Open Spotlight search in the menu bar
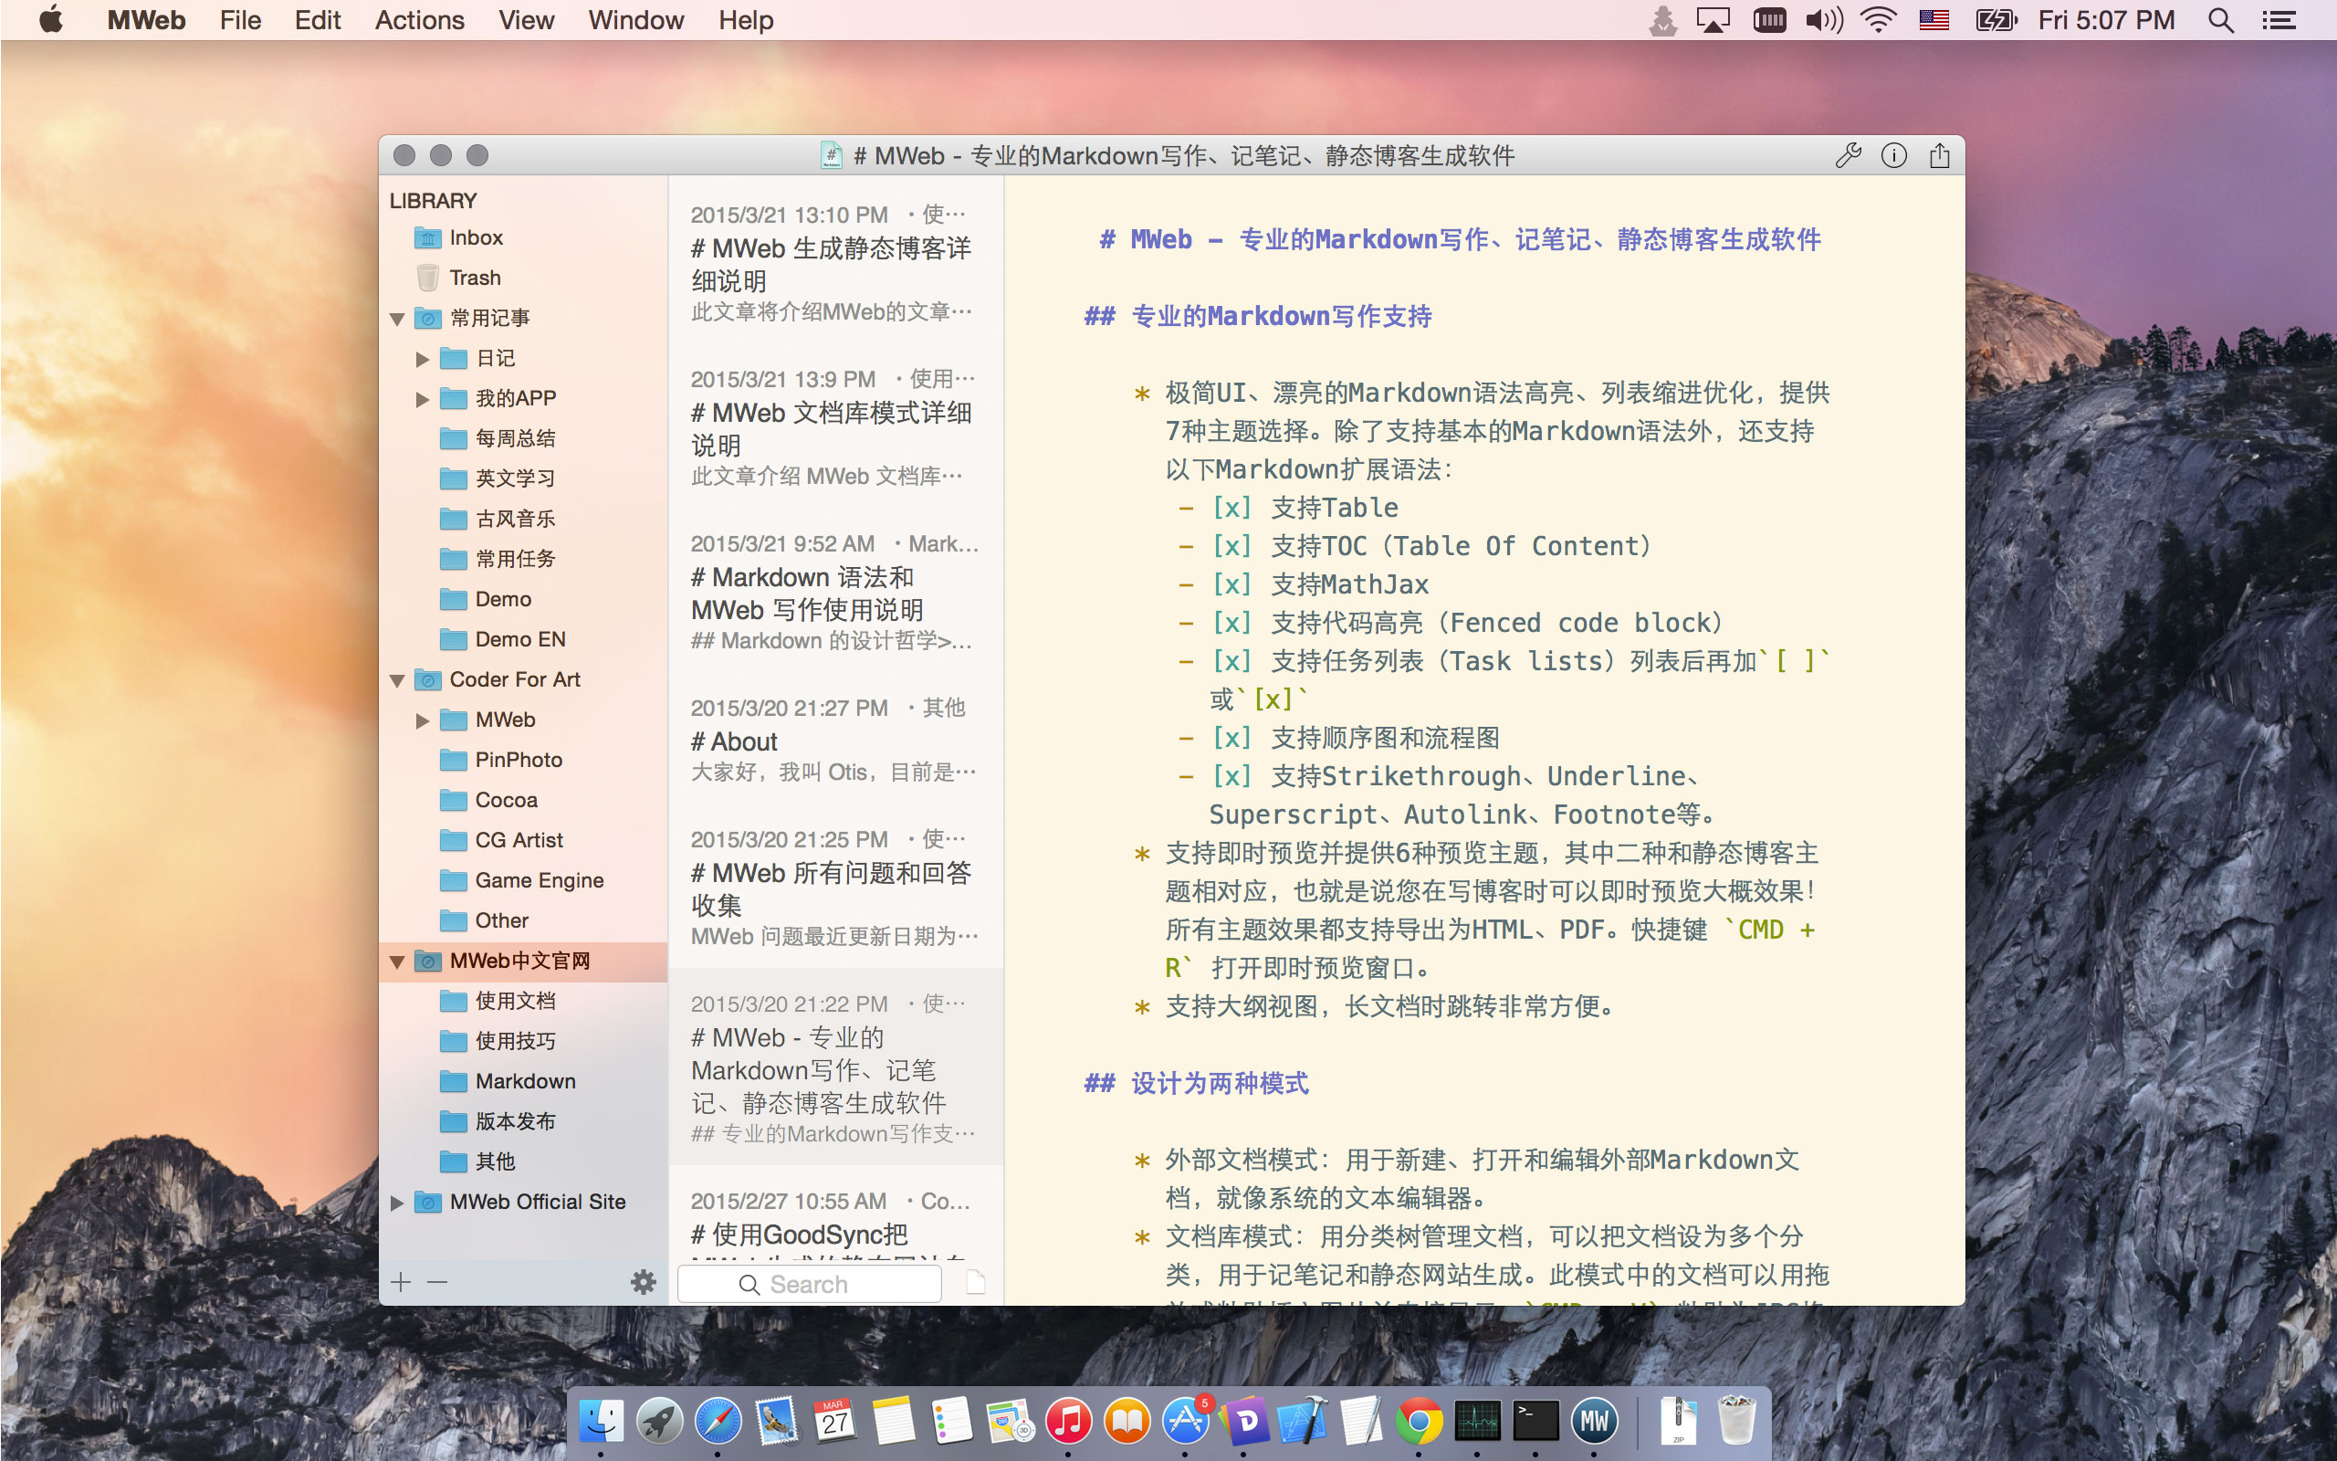2337x1461 pixels. (x=2220, y=20)
